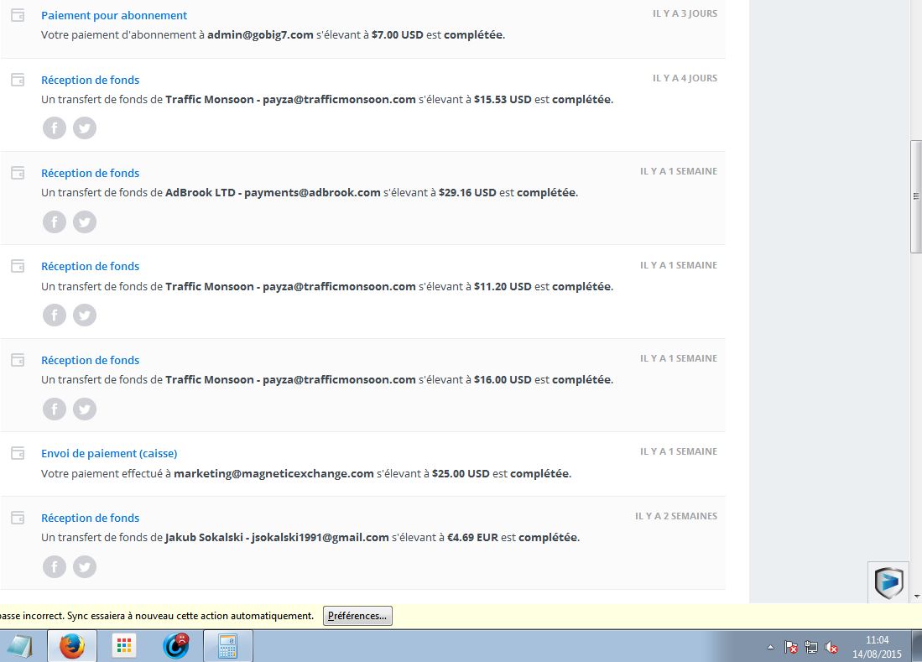Show hidden tray icons arrow
The width and height of the screenshot is (922, 662).
771,647
